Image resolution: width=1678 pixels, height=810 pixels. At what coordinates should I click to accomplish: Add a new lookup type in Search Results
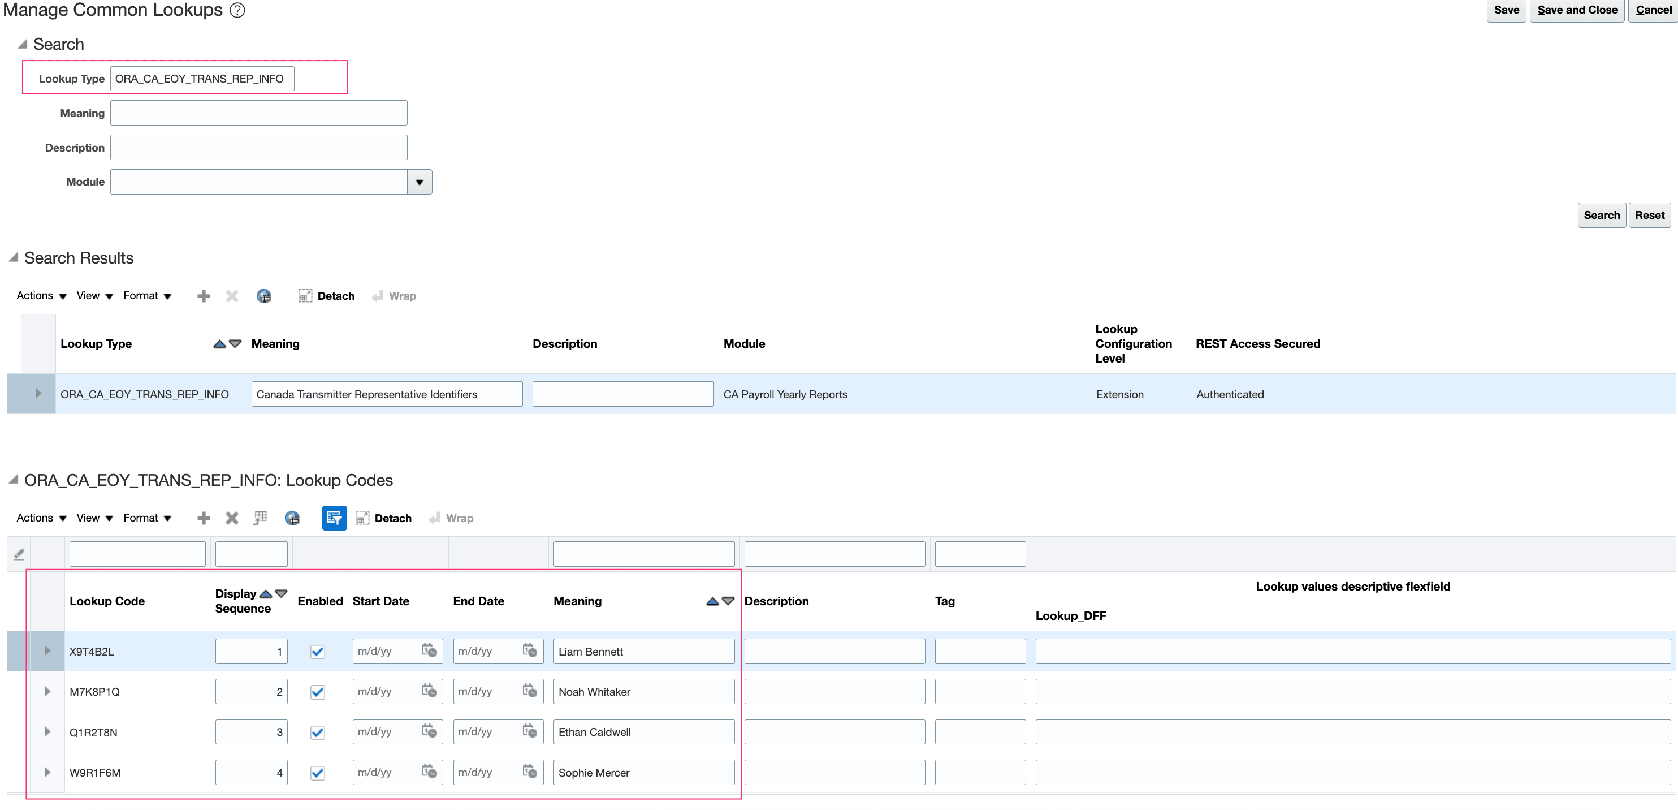coord(203,296)
